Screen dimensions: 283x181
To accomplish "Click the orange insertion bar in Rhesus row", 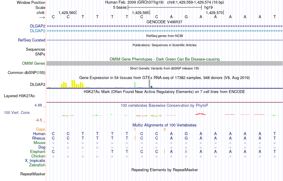I will pyautogui.click(x=135, y=138).
